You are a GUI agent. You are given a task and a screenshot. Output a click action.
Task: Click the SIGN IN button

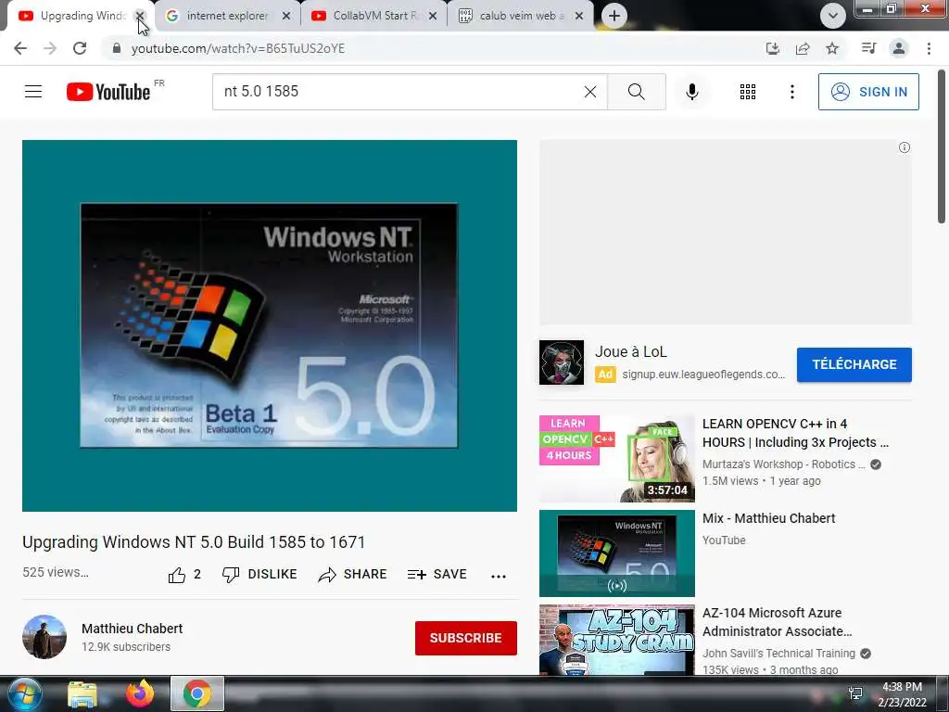[868, 92]
